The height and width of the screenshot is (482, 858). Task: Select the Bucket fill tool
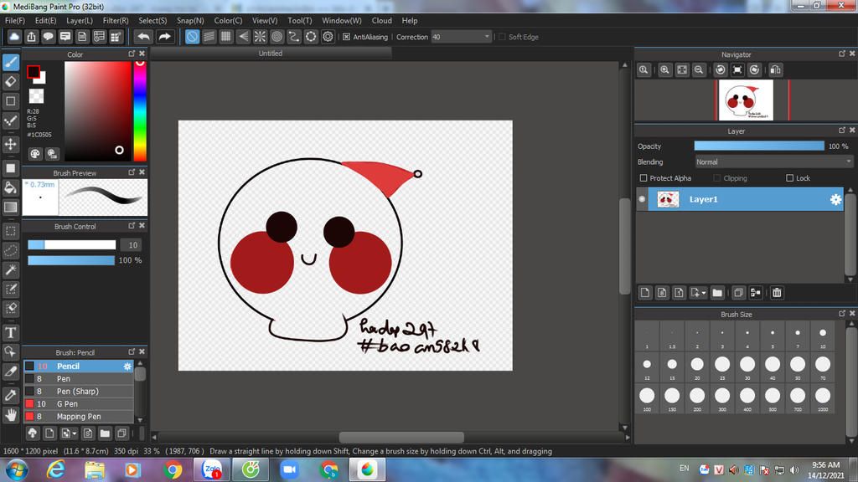[x=11, y=188]
